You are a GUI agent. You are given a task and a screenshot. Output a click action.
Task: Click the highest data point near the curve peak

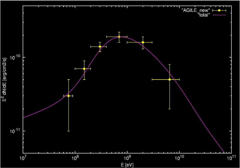(x=119, y=37)
